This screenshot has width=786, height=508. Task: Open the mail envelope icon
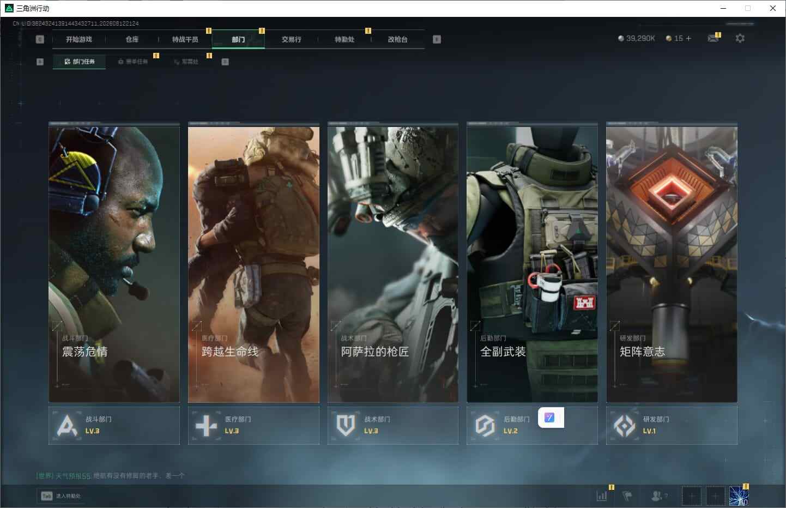[x=713, y=38]
